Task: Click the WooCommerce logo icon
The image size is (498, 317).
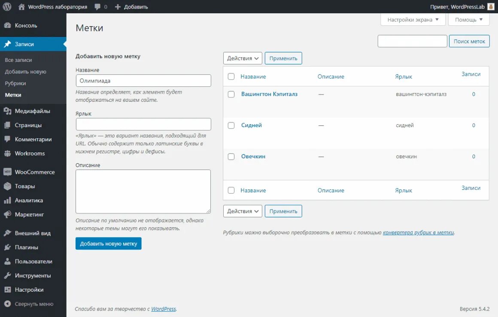Action: 7,172
